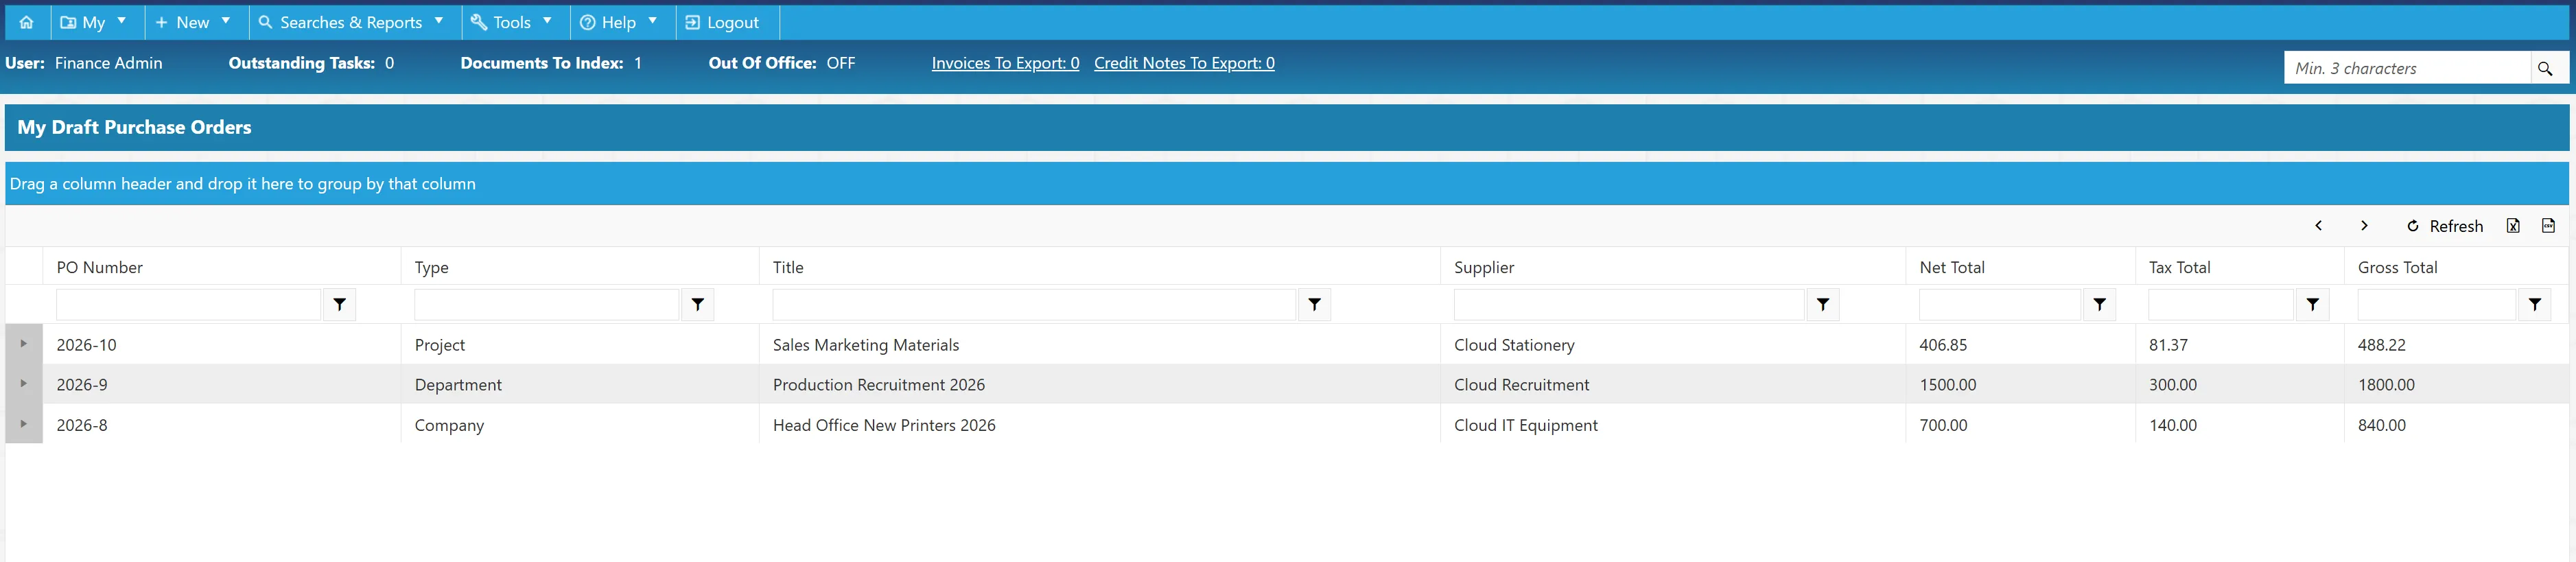Export the grid to Excel icon
Screen dimensions: 2576x562
2513,226
